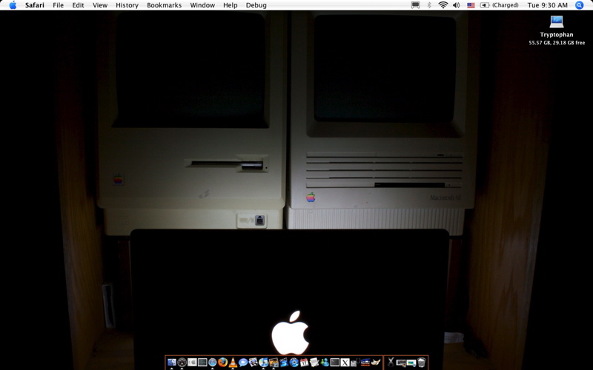Open the Bookmarks menu
Viewport: 593px width, 370px height.
(x=164, y=5)
